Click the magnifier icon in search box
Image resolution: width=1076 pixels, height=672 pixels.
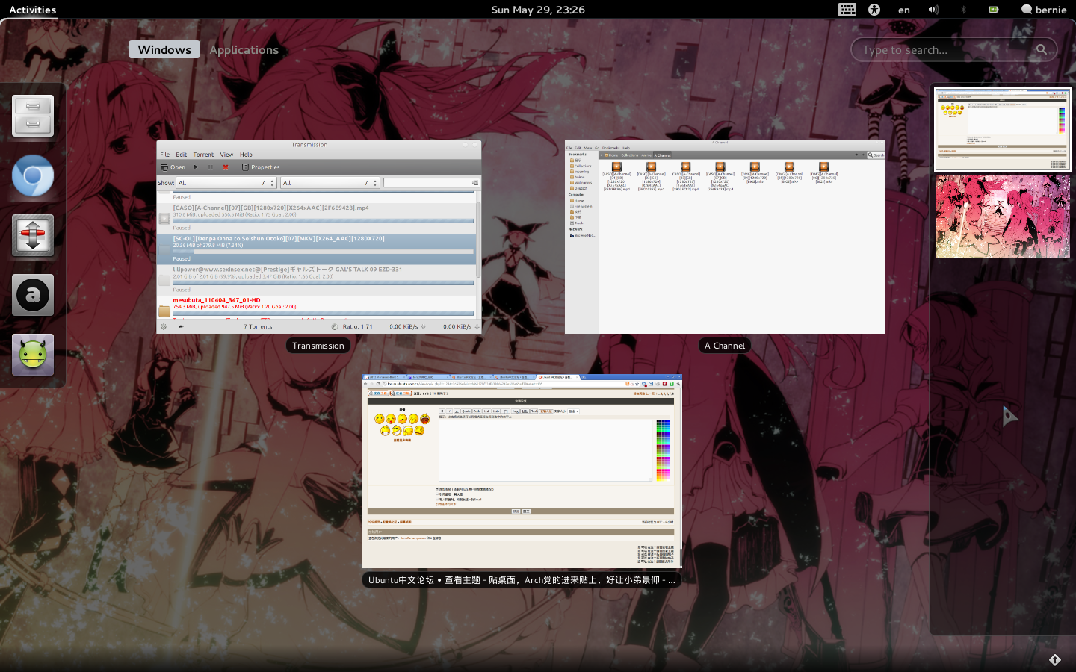pyautogui.click(x=1042, y=49)
